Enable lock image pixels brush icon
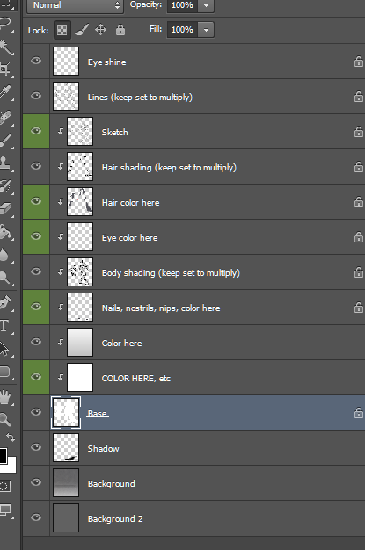 click(x=82, y=30)
